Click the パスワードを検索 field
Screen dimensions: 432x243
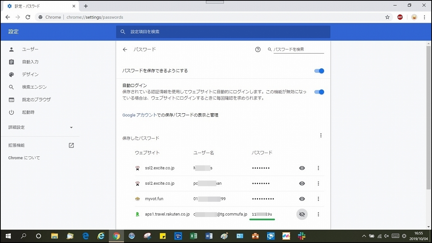click(299, 49)
